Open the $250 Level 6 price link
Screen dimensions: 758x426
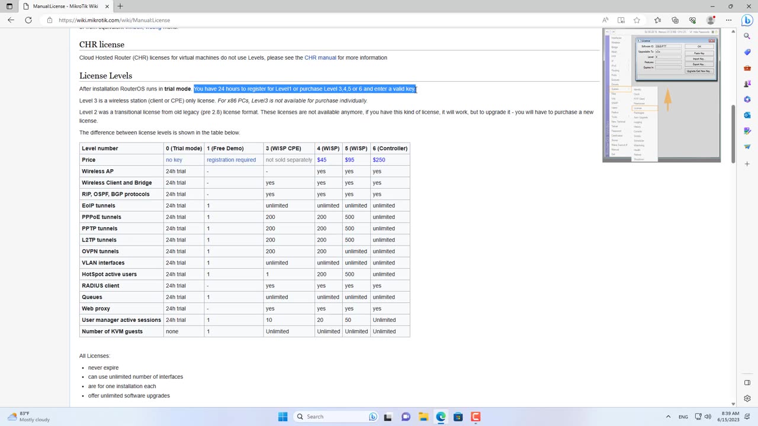coord(379,160)
